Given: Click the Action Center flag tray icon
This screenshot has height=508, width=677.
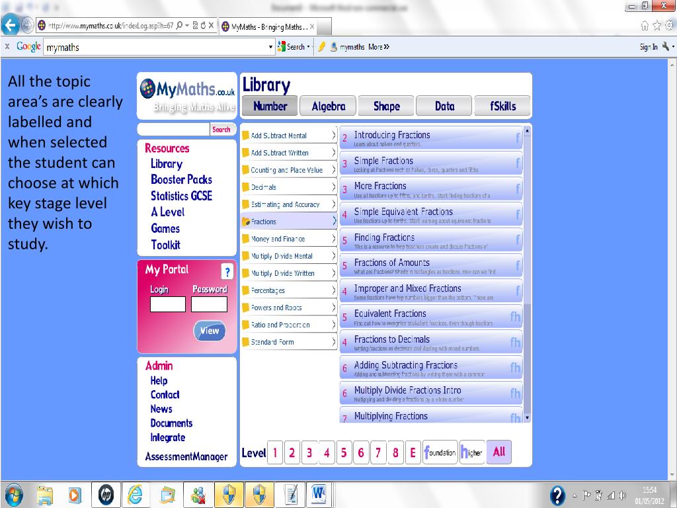Looking at the screenshot, I should click(586, 495).
